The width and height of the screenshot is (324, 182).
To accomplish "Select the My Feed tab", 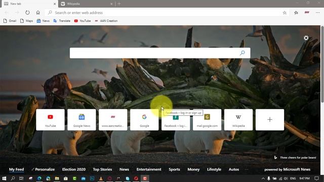I will point(16,169).
